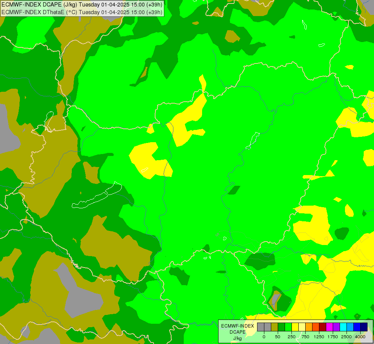Click the dark red legend swatch
The image size is (374, 344).
323,327
